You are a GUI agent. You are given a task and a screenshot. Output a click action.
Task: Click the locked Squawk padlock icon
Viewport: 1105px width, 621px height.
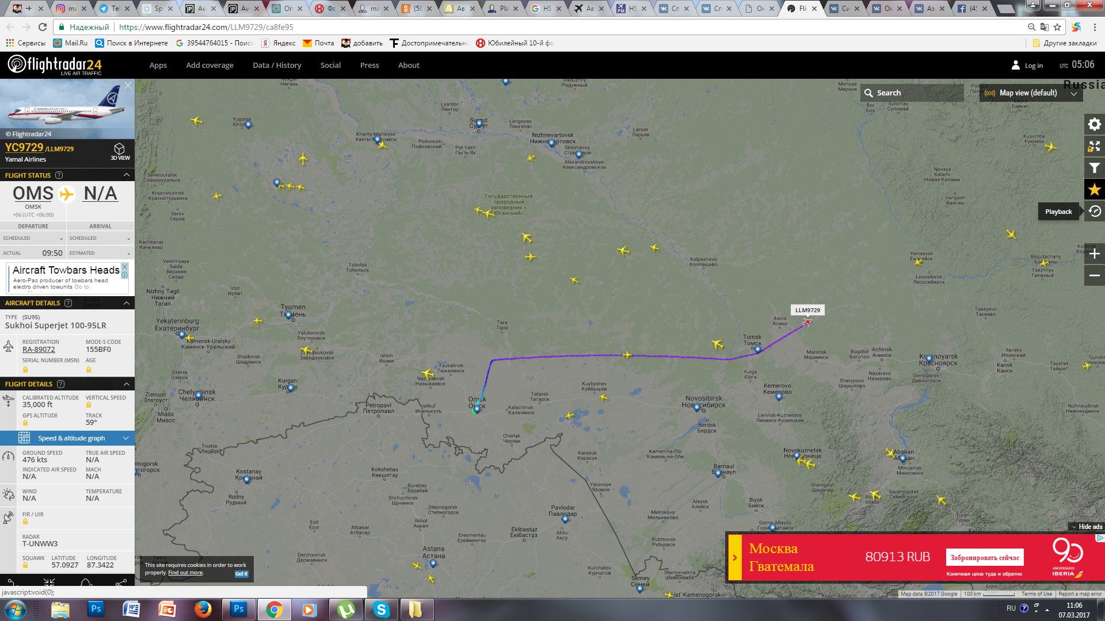point(25,565)
